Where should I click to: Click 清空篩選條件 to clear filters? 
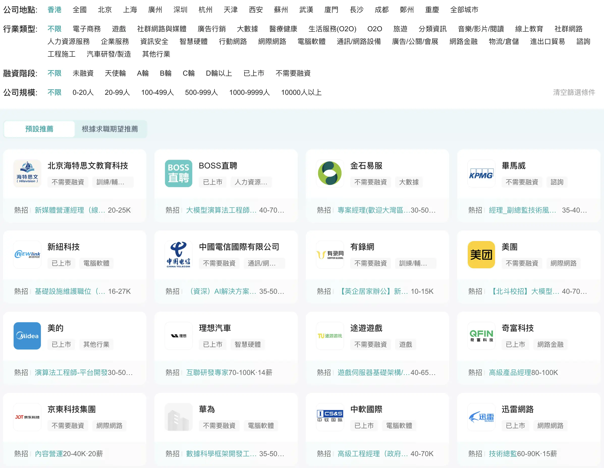[574, 92]
